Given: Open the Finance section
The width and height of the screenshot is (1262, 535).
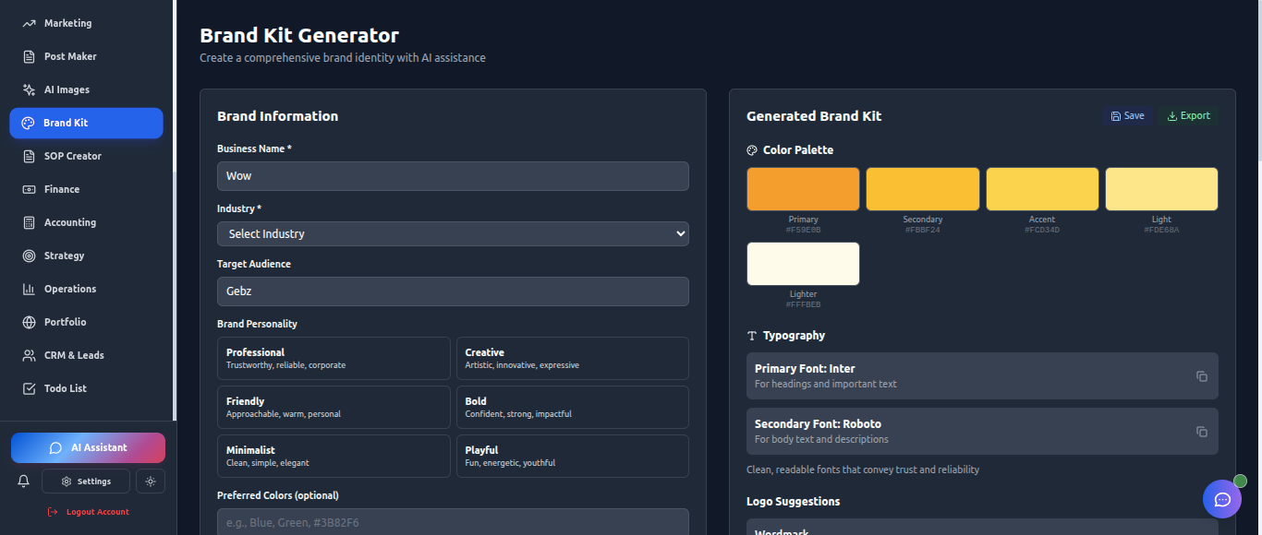Looking at the screenshot, I should tap(87, 189).
